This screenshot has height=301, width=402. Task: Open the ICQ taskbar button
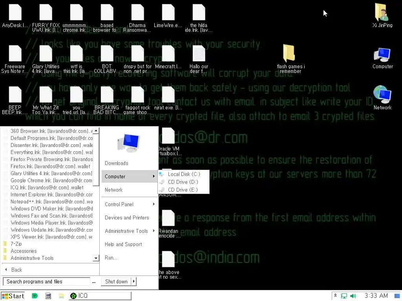point(100,296)
